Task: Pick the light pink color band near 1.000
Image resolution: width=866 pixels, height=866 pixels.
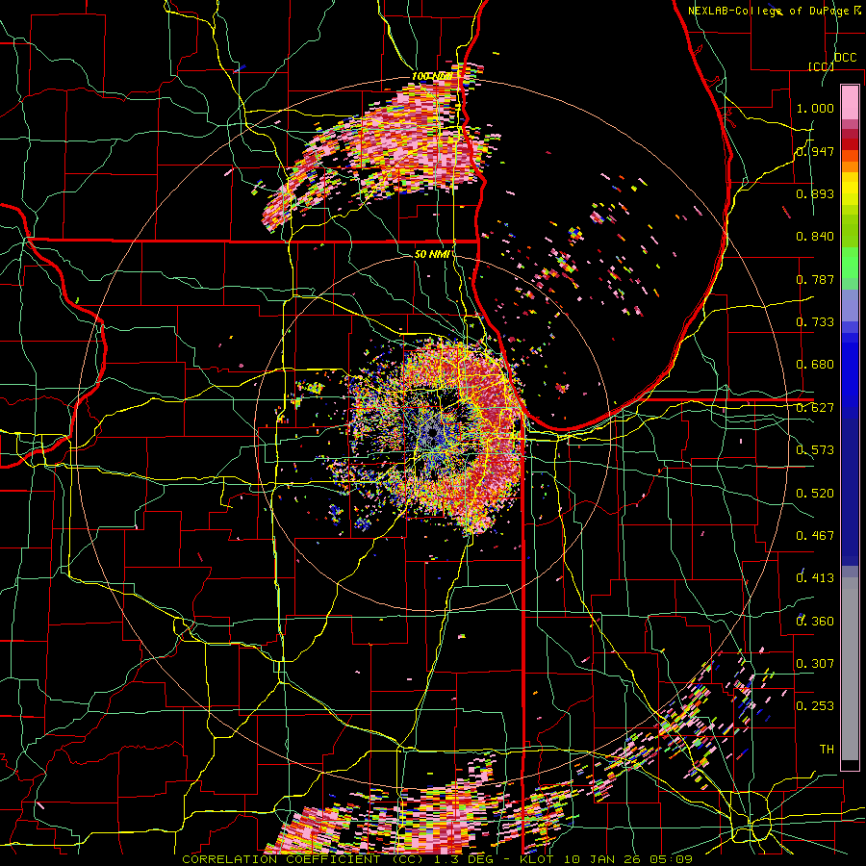Action: (850, 103)
